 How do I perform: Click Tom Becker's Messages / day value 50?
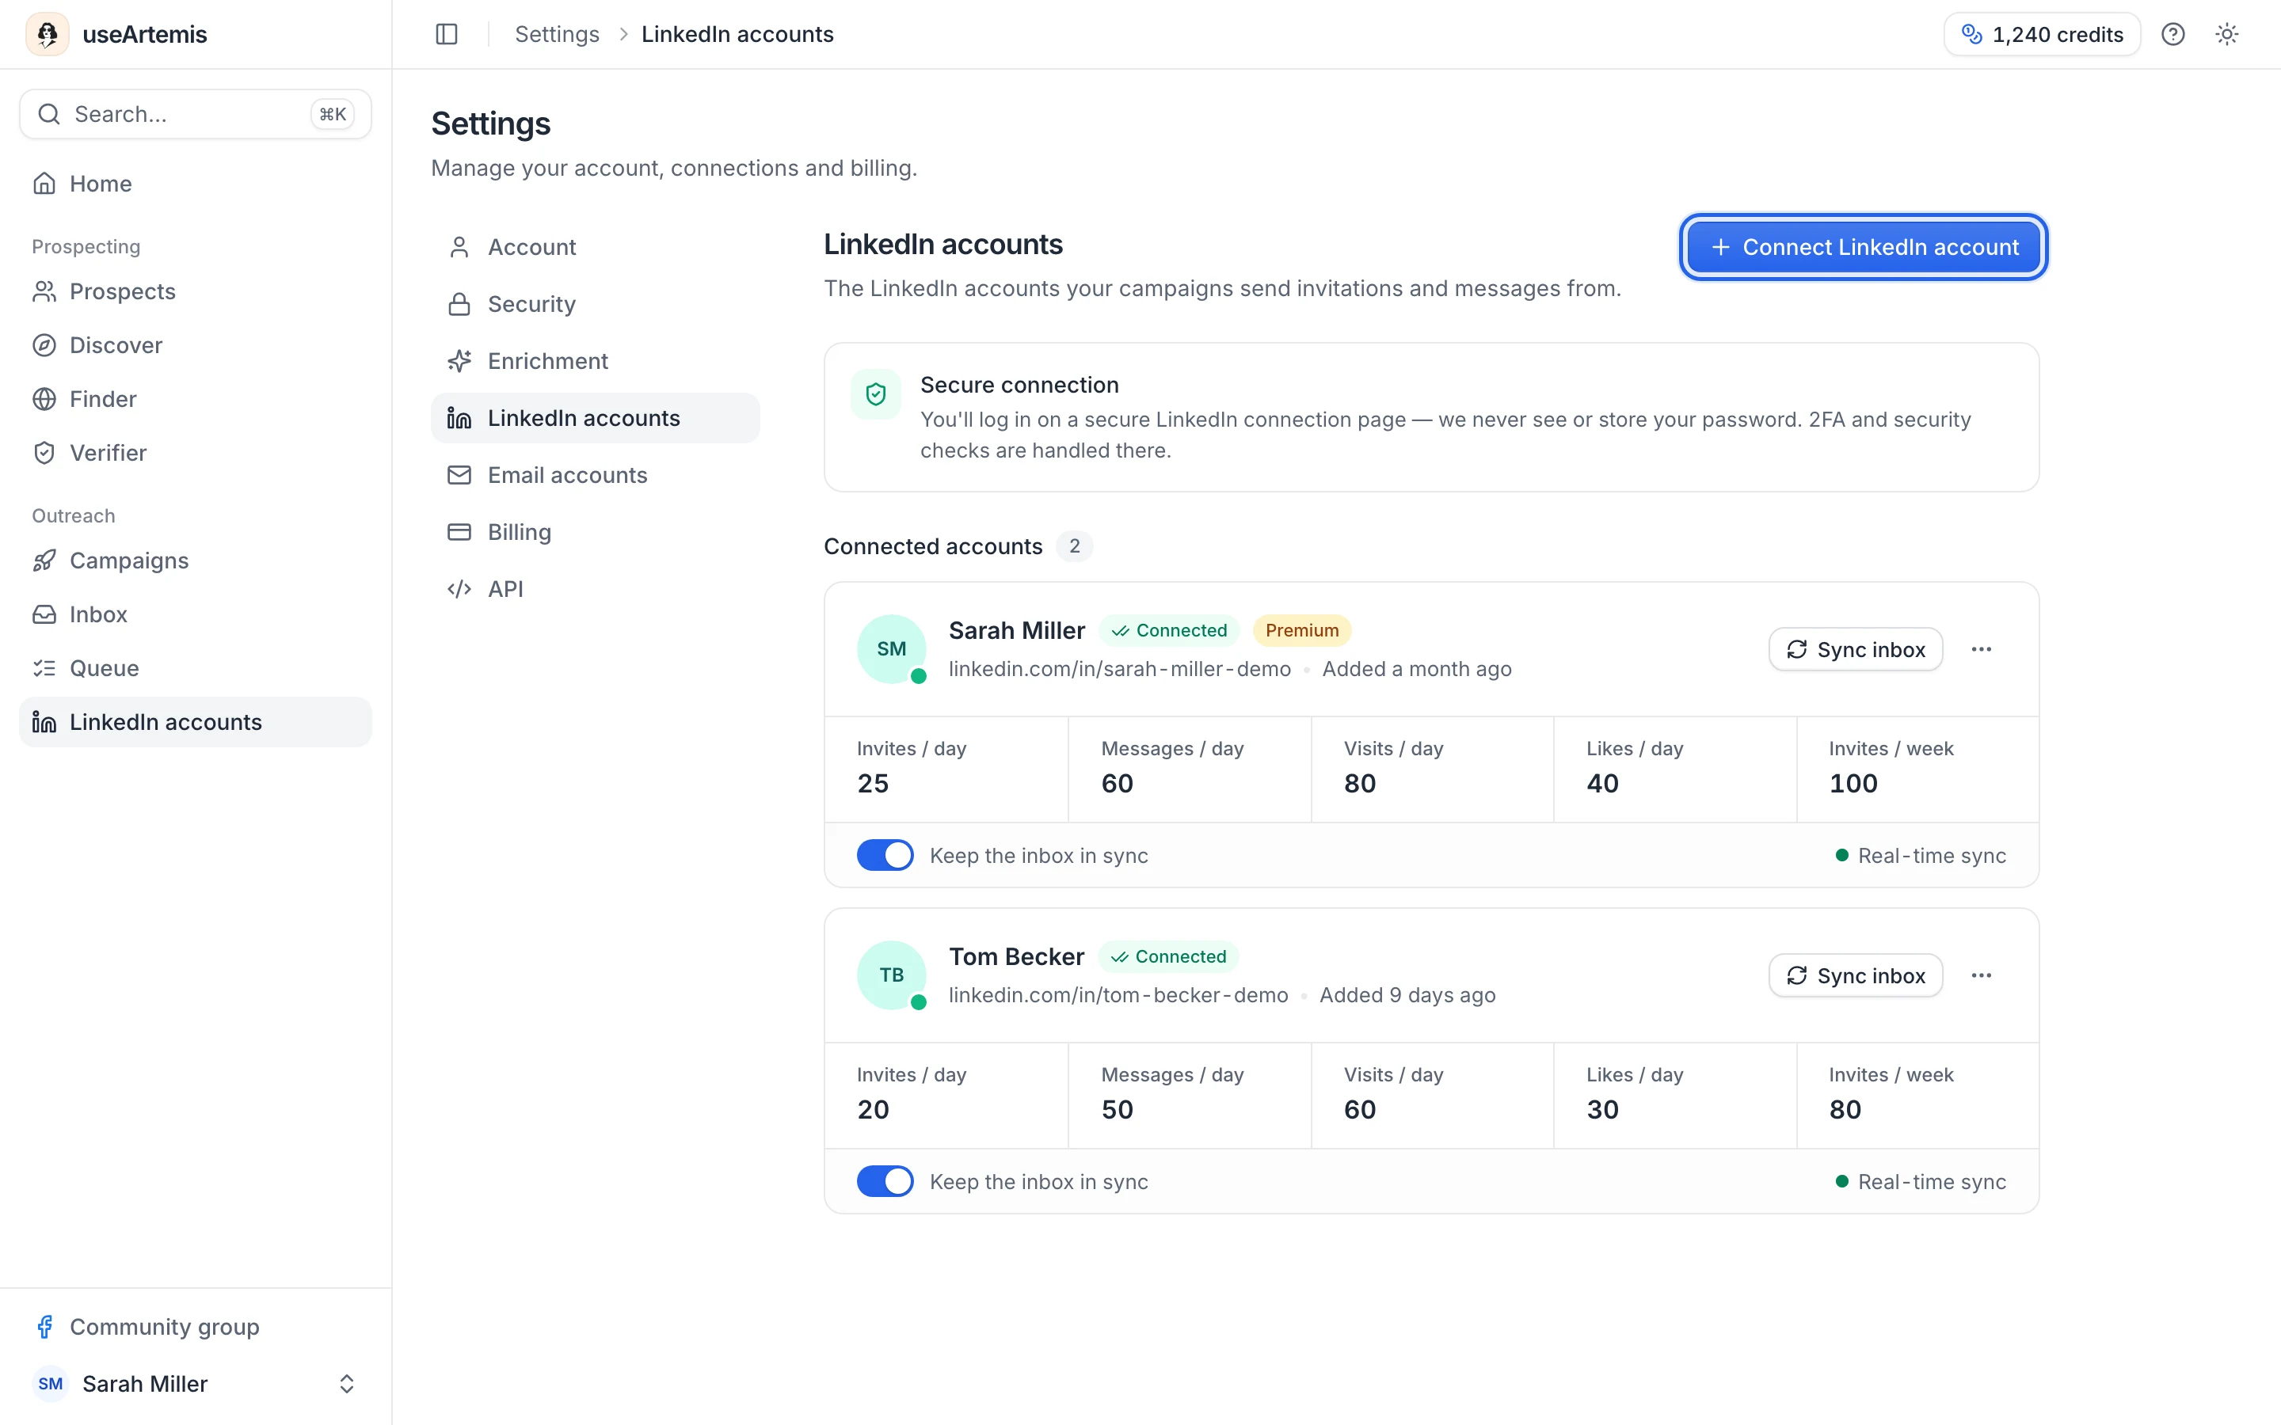tap(1117, 1109)
